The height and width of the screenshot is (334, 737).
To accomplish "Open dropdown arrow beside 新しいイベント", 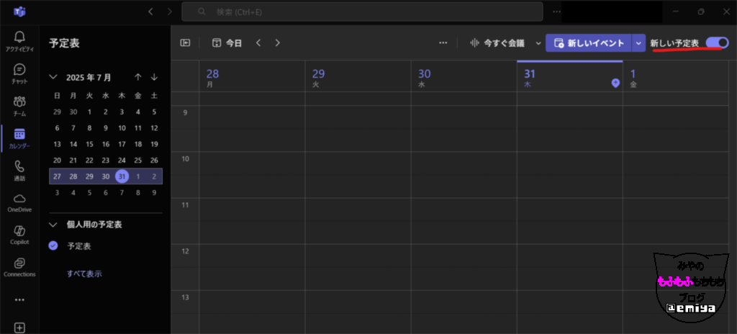I will pos(639,43).
